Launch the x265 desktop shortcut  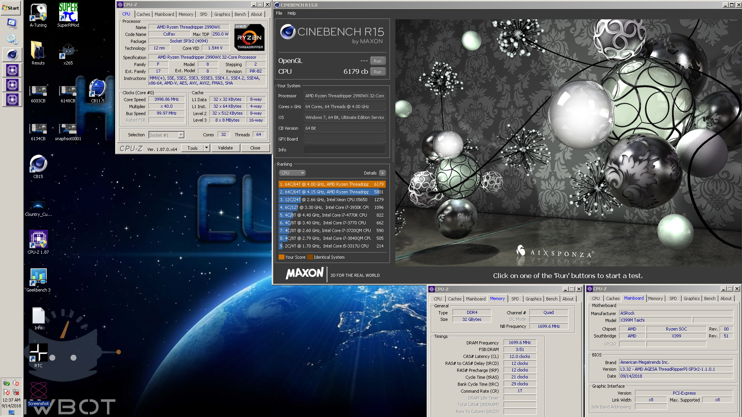coord(68,53)
